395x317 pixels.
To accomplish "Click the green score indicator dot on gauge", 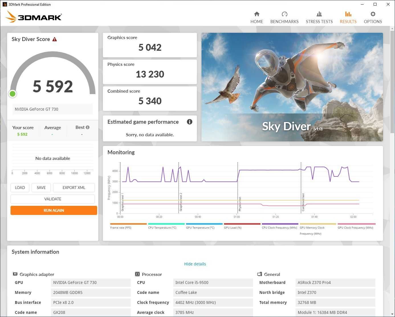I will 13,94.
